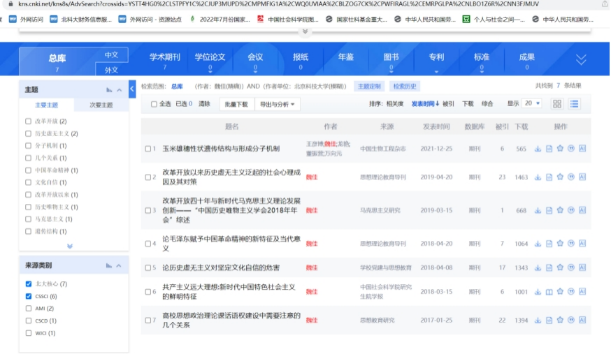This screenshot has width=611, height=354.
Task: Click quote citation icon for result 3
Action: point(571,210)
